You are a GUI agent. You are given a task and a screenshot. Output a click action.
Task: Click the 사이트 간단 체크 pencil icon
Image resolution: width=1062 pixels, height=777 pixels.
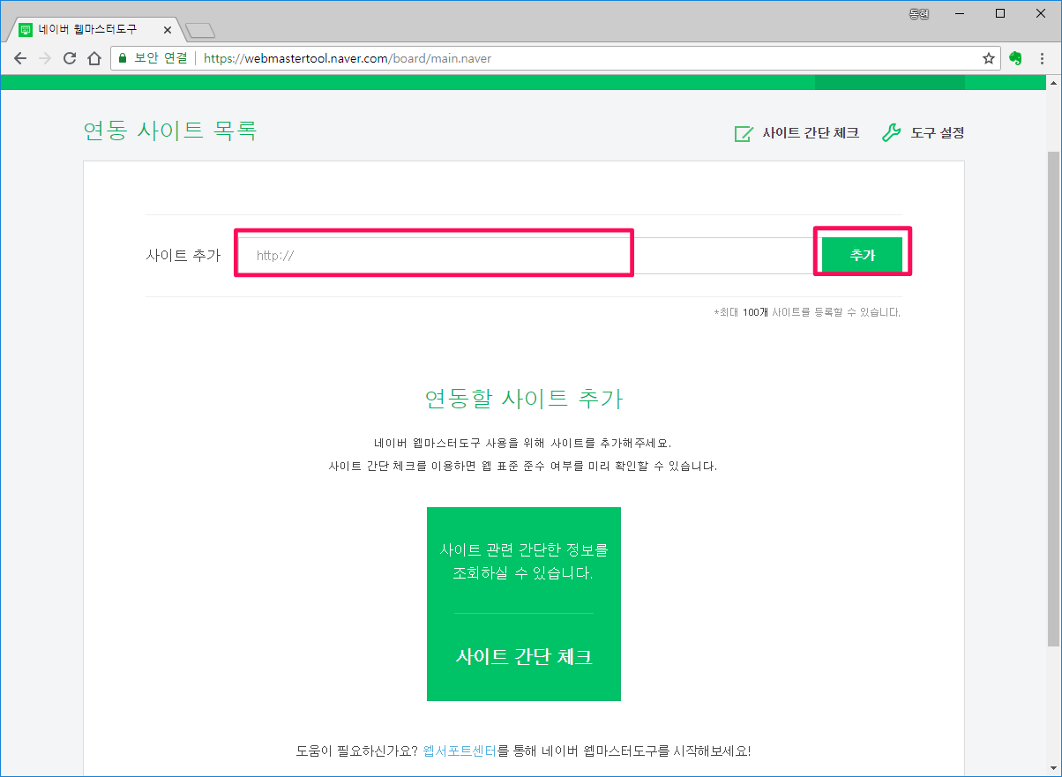[x=743, y=133]
